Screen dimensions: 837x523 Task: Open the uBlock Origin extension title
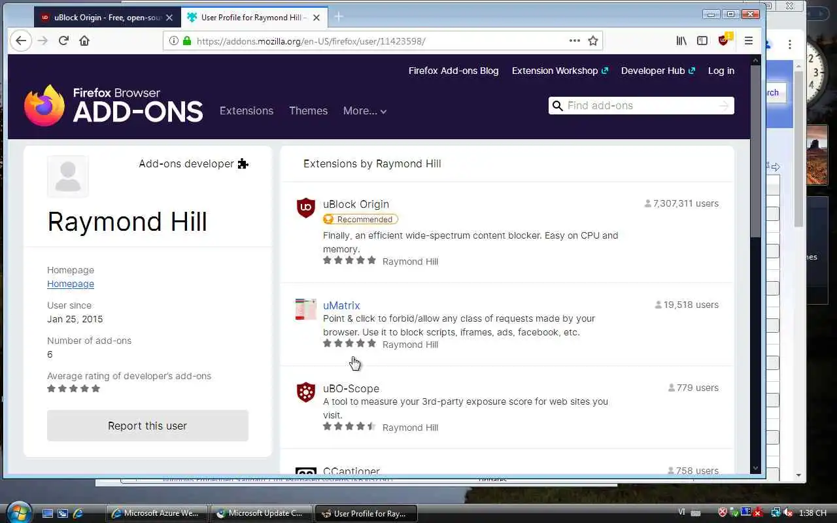[356, 204]
